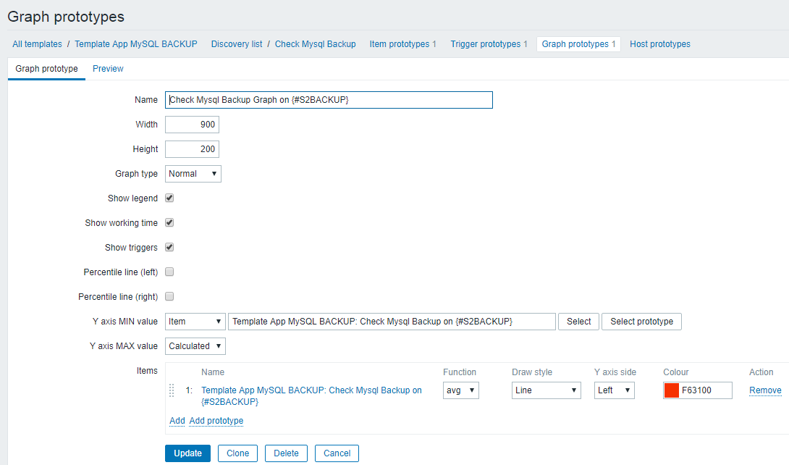Click the Clone button
The image size is (789, 465).
coord(237,453)
